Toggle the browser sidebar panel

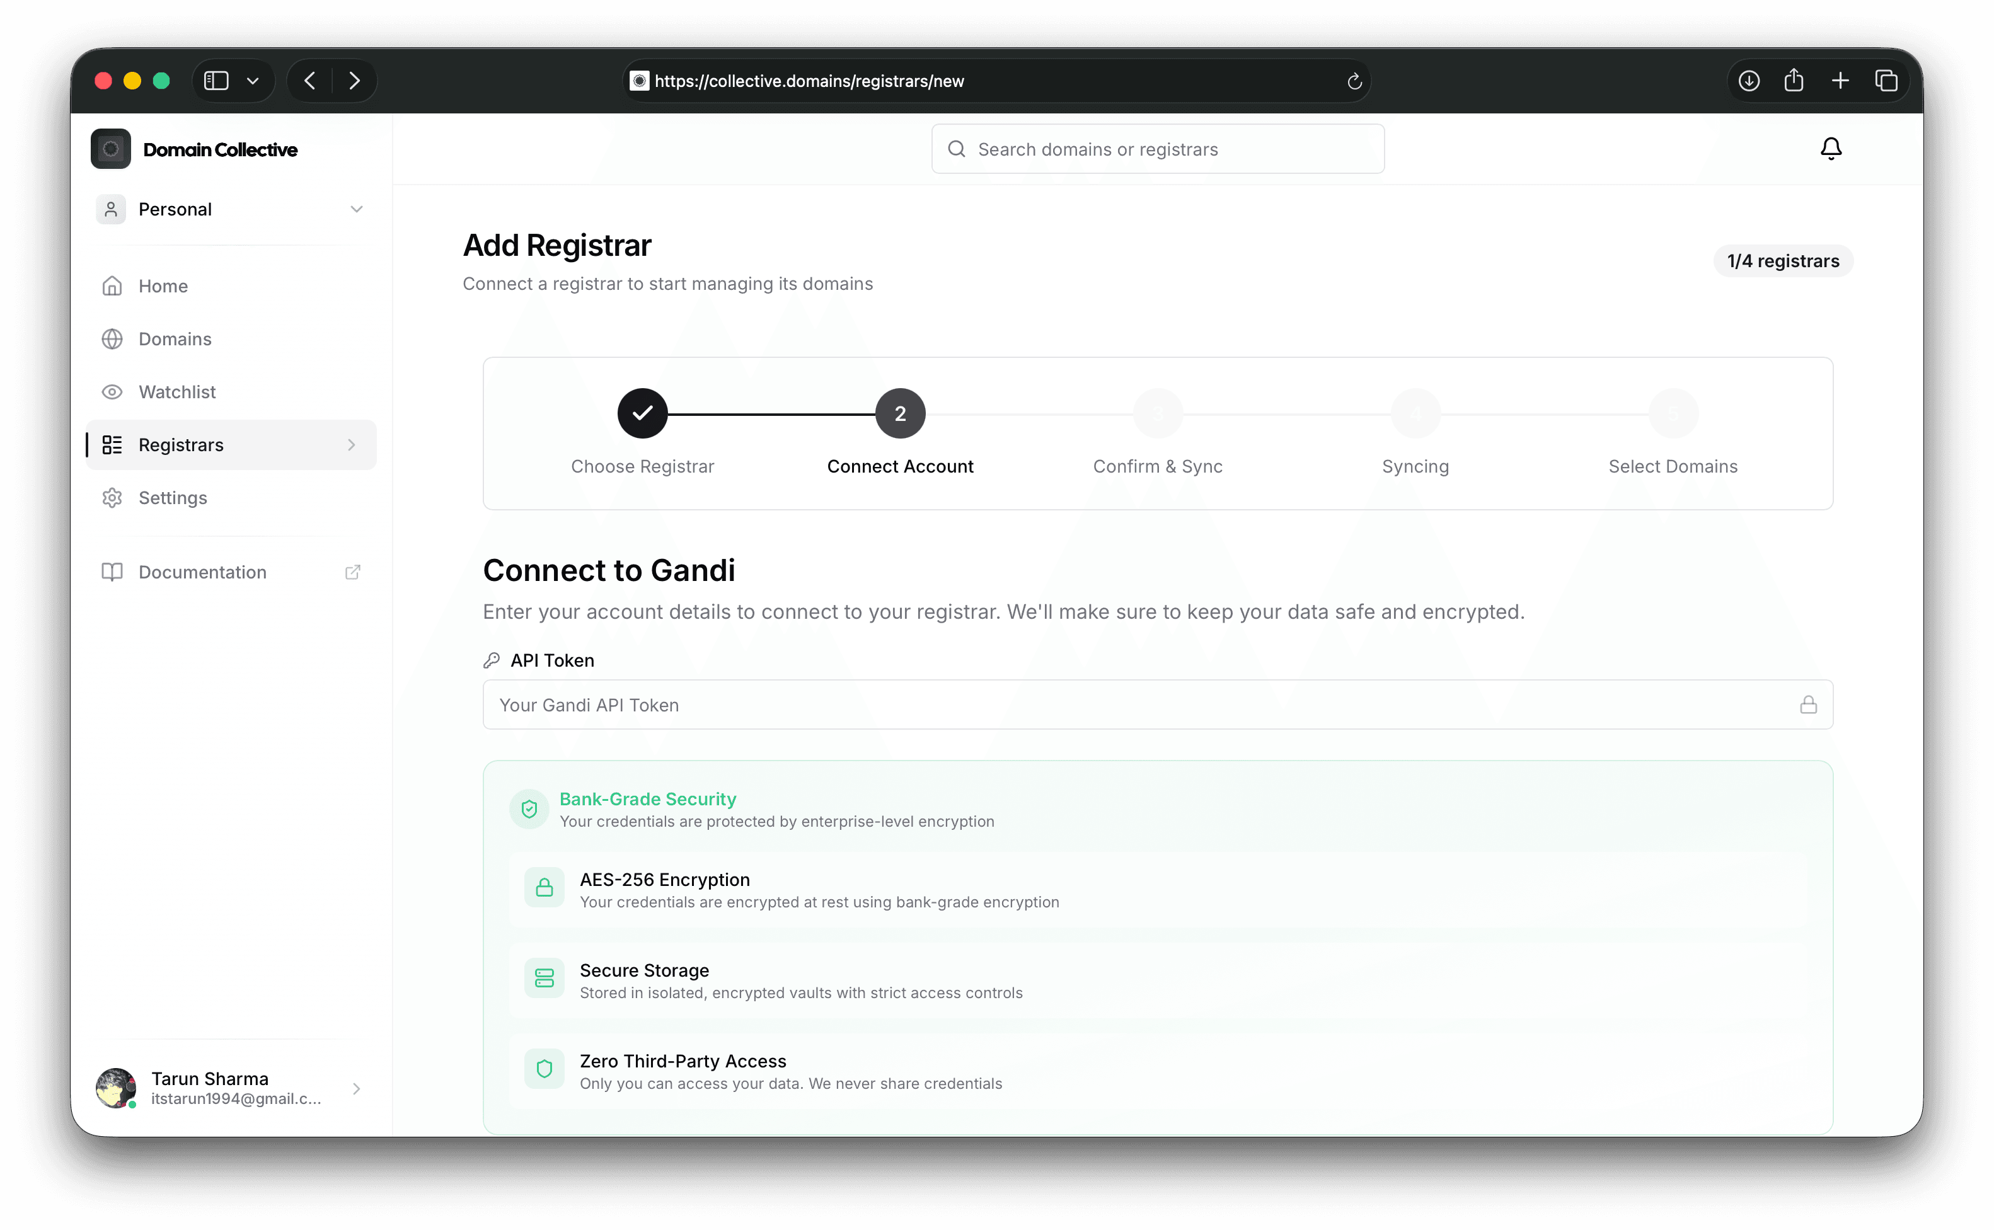[x=216, y=81]
